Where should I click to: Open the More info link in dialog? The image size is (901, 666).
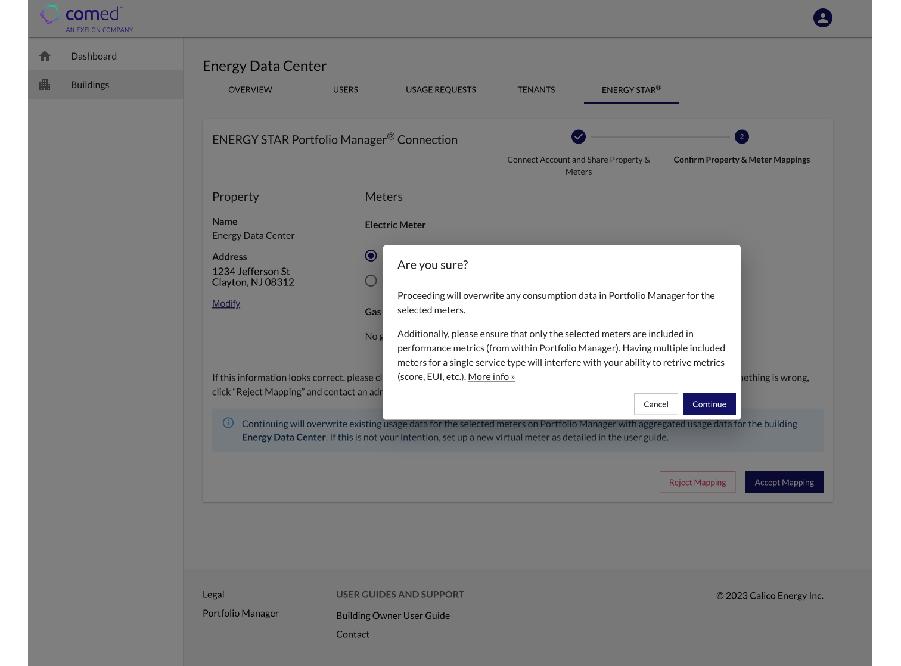pyautogui.click(x=492, y=376)
